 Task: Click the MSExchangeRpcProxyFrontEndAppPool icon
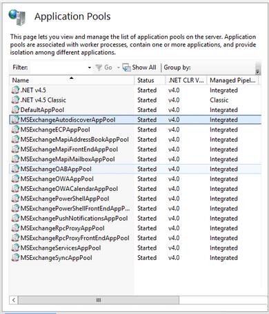pyautogui.click(x=15, y=238)
